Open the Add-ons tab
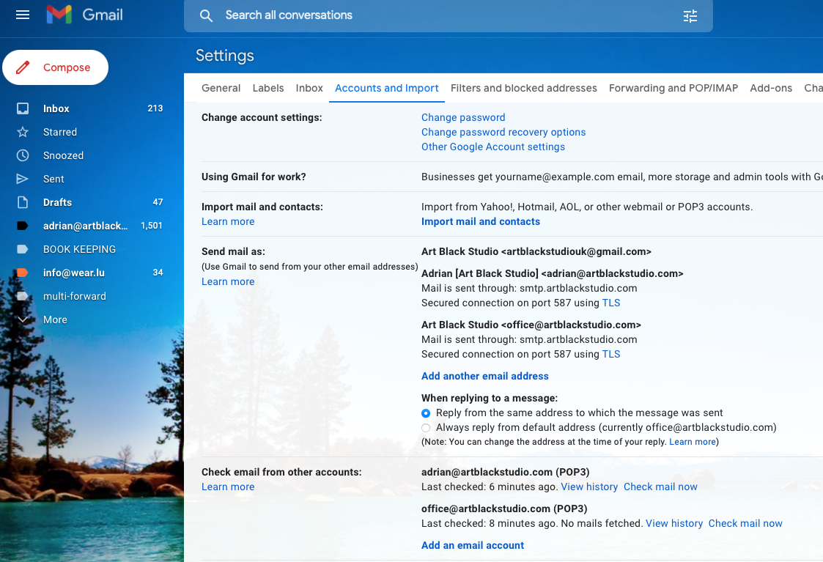The image size is (823, 562). click(x=771, y=88)
